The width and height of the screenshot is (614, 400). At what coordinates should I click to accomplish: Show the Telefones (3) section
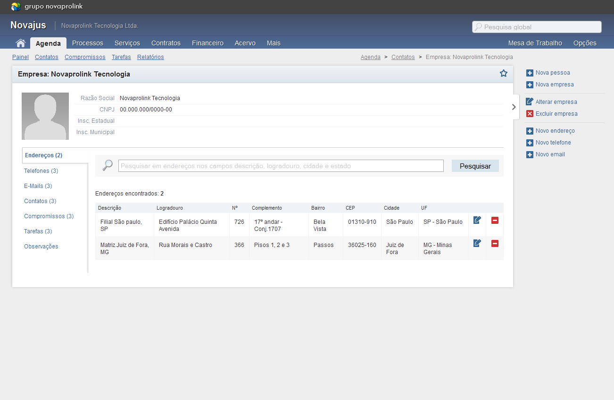click(41, 170)
